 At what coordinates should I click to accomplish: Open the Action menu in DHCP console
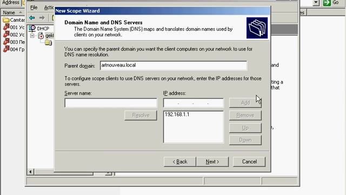point(49,8)
